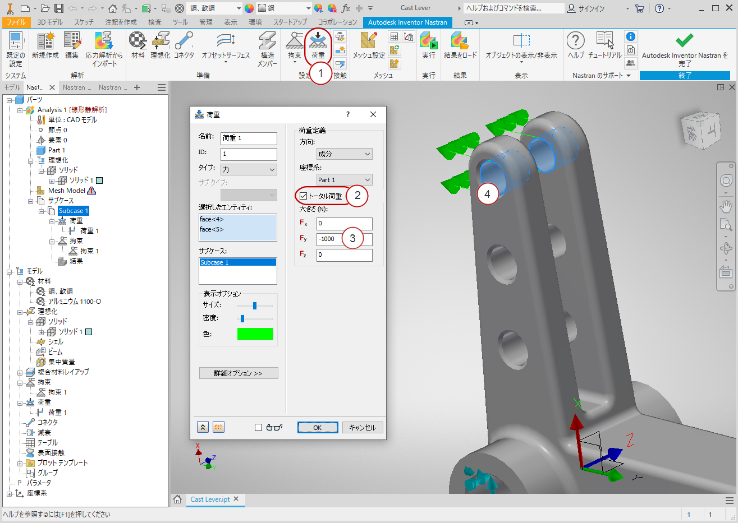Run the analysis with 実行

429,45
